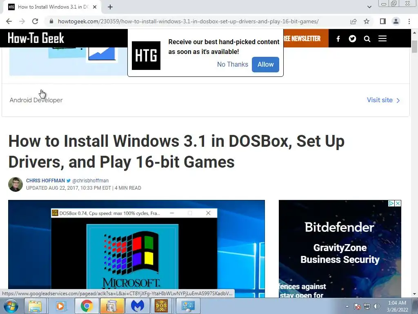The image size is (418, 314).
Task: Open author Chris Hoffman's profile link
Action: coord(45,181)
